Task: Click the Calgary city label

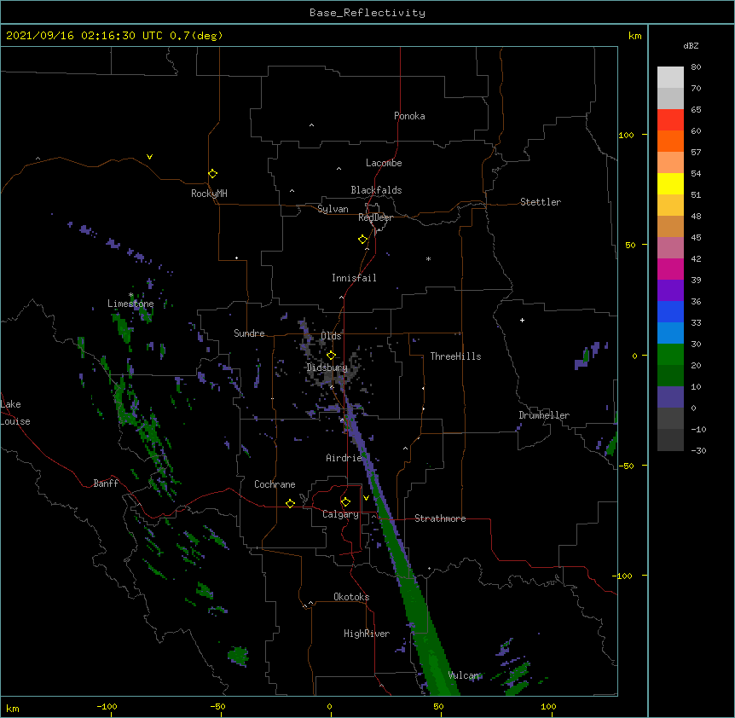Action: pos(340,514)
